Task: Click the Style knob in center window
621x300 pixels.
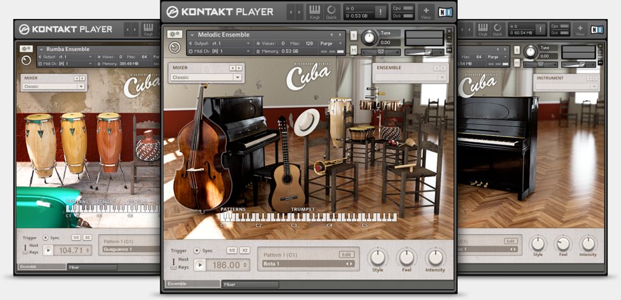Action: pyautogui.click(x=378, y=258)
